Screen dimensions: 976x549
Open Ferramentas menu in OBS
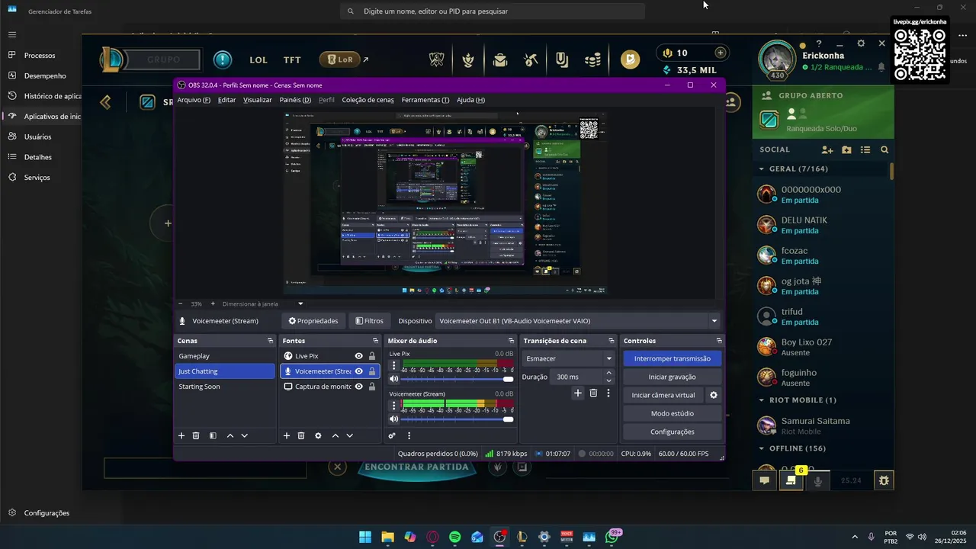coord(425,100)
